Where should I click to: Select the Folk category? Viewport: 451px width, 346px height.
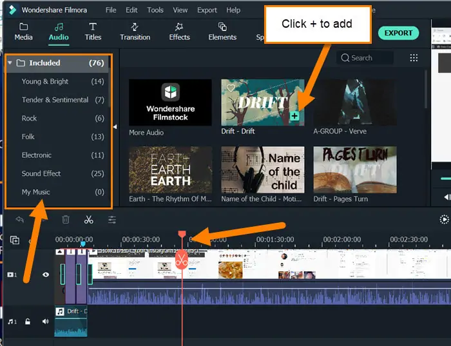pyautogui.click(x=59, y=137)
